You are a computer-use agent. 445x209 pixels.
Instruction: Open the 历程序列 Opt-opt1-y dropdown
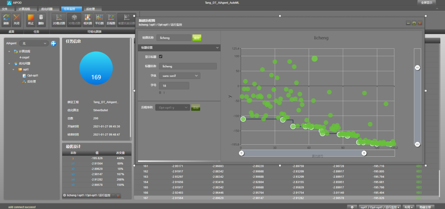[172, 107]
